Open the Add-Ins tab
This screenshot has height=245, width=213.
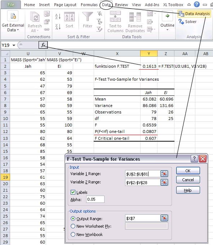point(152,5)
